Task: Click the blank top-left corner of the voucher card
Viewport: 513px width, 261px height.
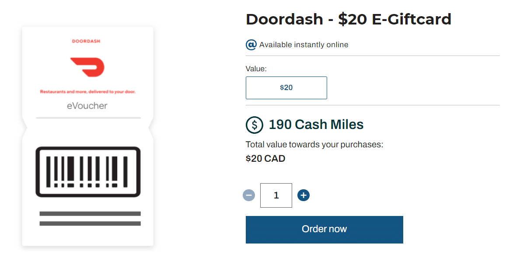Action: [x=35, y=37]
